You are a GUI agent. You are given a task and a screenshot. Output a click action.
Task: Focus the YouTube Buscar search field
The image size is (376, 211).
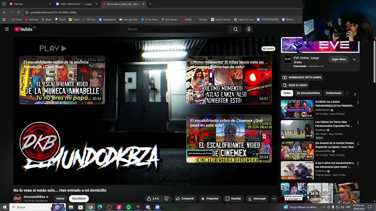click(x=177, y=29)
